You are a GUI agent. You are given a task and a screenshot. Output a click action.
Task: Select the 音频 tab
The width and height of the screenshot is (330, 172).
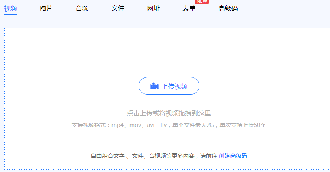82,8
